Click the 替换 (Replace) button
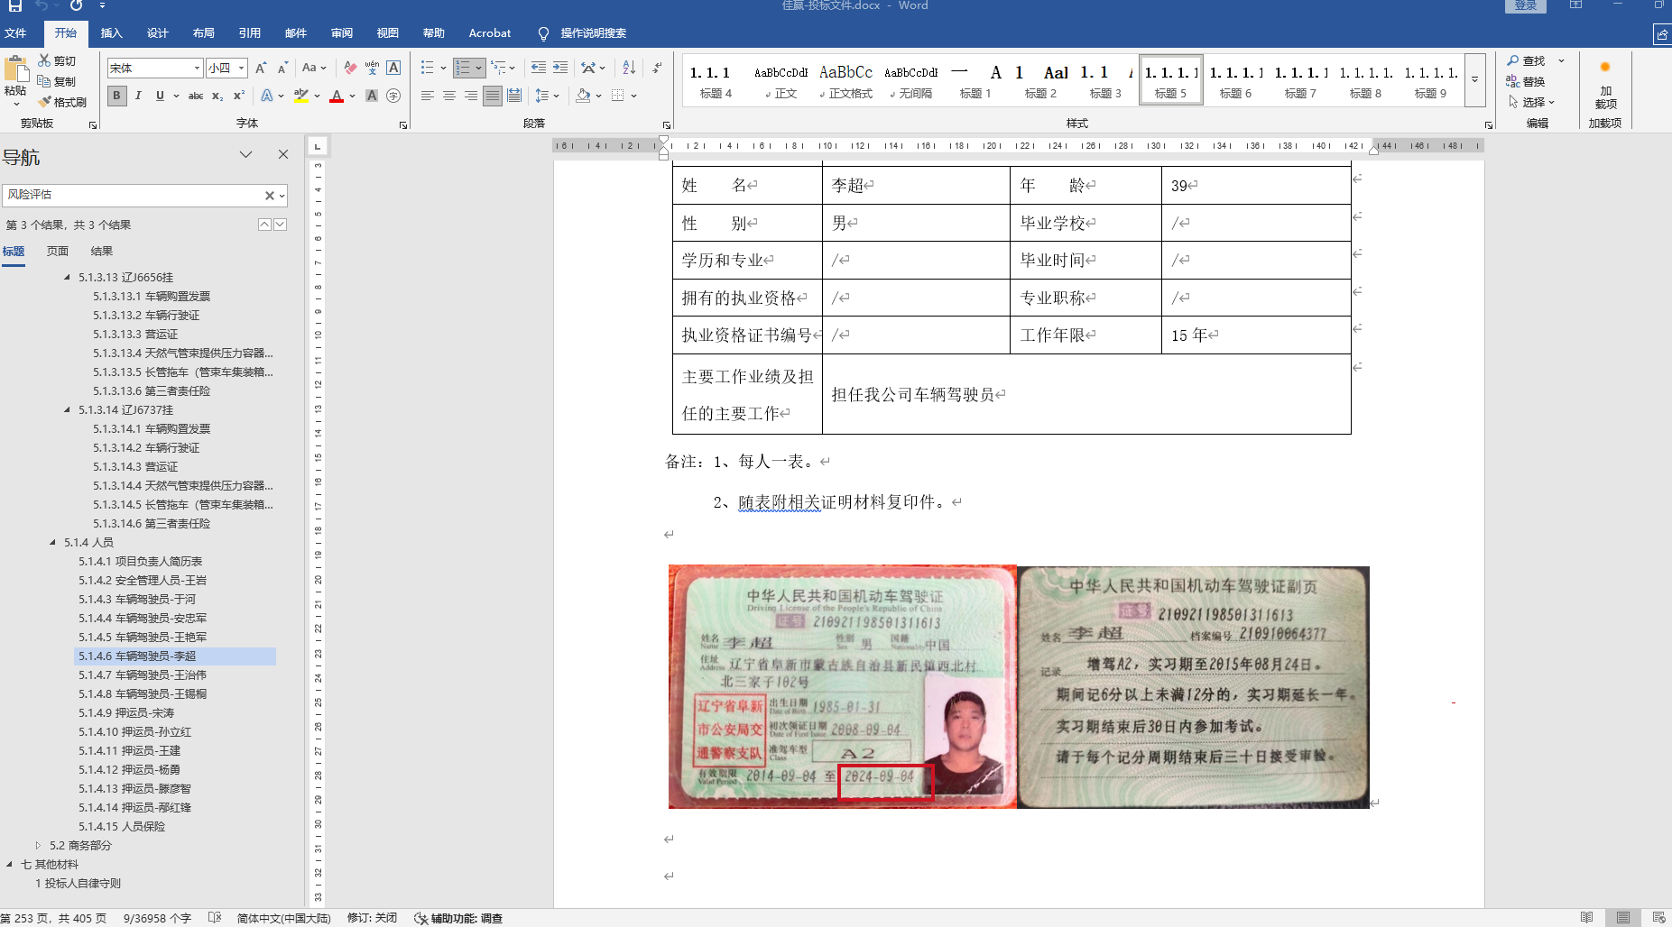This screenshot has width=1672, height=927. 1527,81
